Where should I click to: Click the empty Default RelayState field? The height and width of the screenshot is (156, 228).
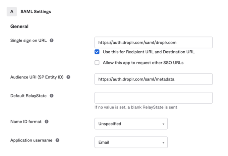pos(153,98)
